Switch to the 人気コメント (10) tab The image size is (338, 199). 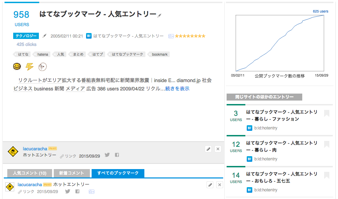point(29,173)
